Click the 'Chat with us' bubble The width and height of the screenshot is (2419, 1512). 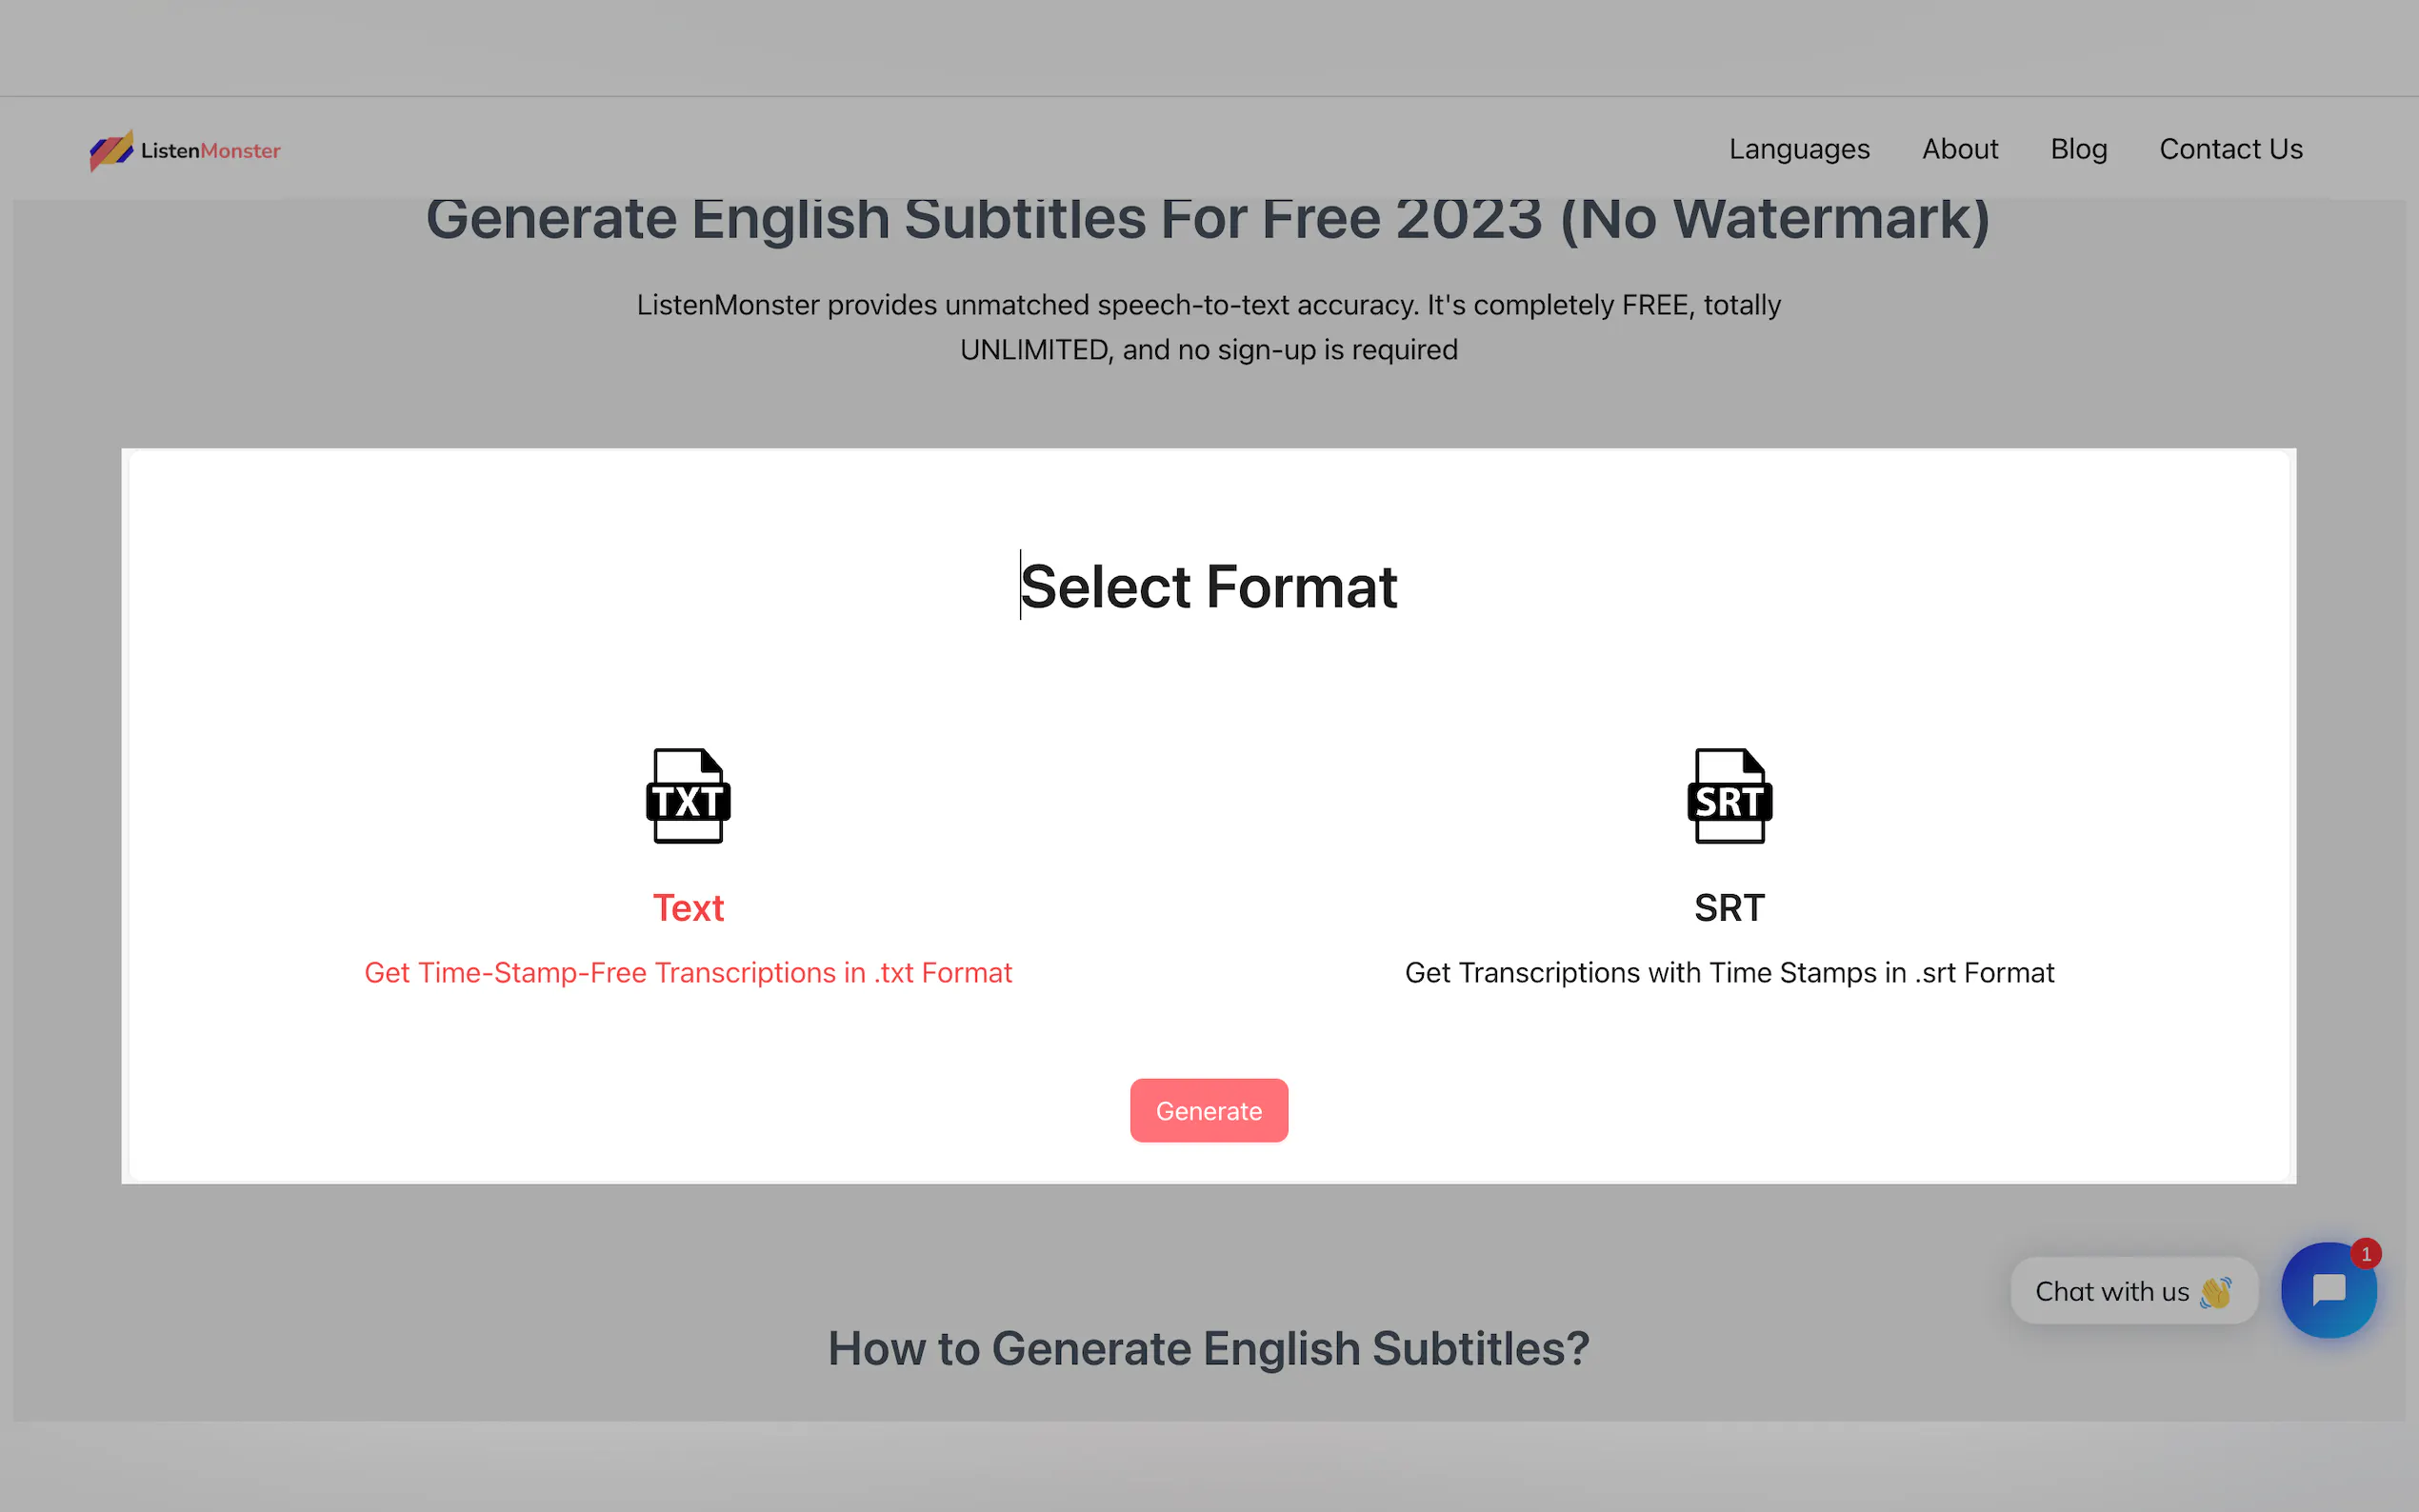click(2112, 1291)
